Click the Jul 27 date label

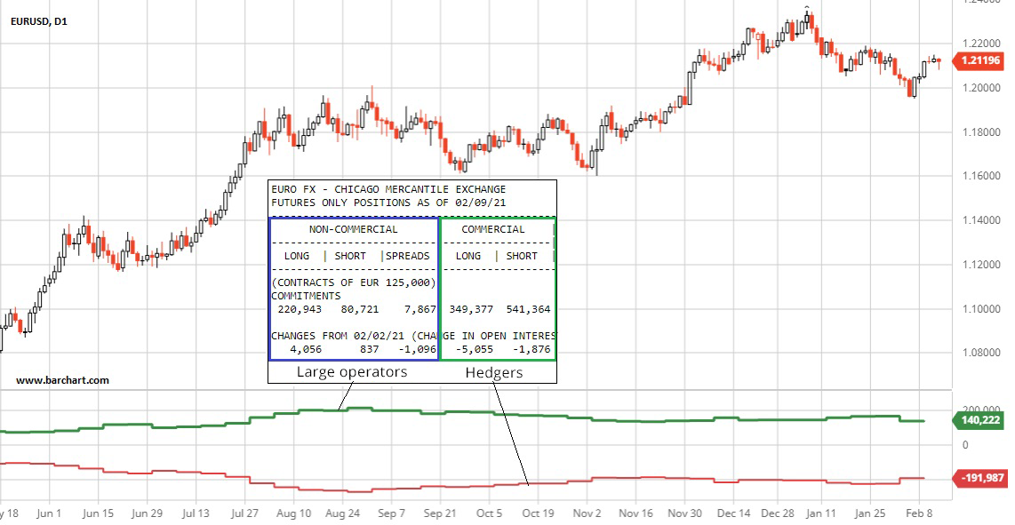point(244,513)
